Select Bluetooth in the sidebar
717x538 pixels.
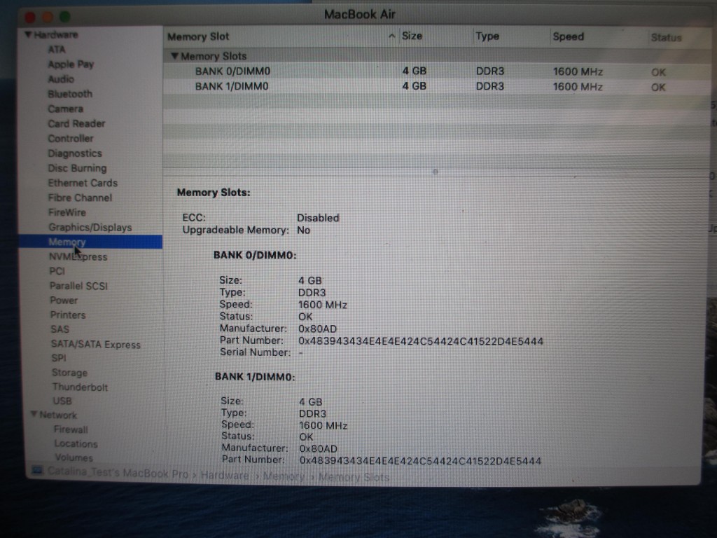point(70,94)
